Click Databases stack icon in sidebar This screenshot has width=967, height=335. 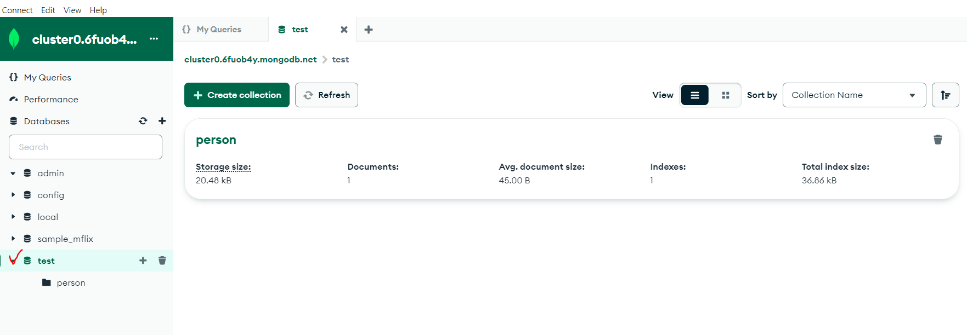[14, 121]
